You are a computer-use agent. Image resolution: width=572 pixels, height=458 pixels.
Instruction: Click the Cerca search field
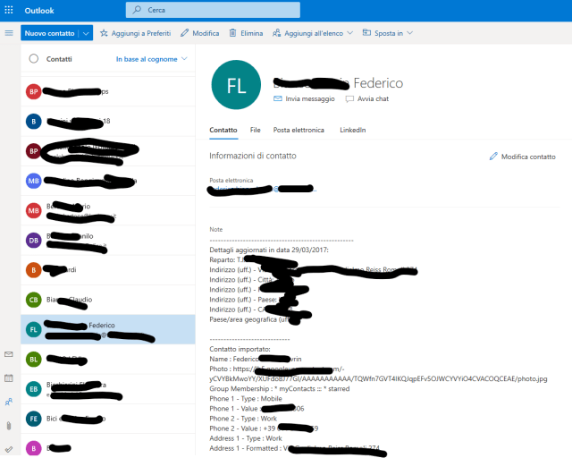(x=268, y=9)
